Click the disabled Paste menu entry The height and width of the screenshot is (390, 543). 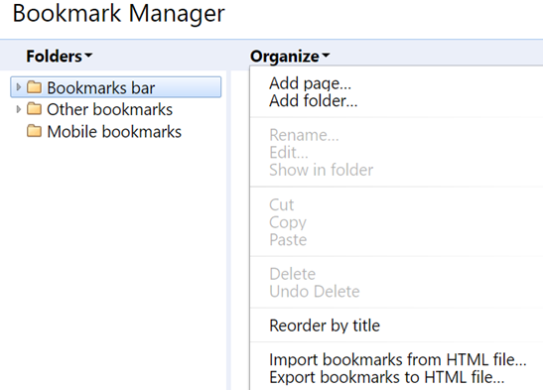click(288, 239)
